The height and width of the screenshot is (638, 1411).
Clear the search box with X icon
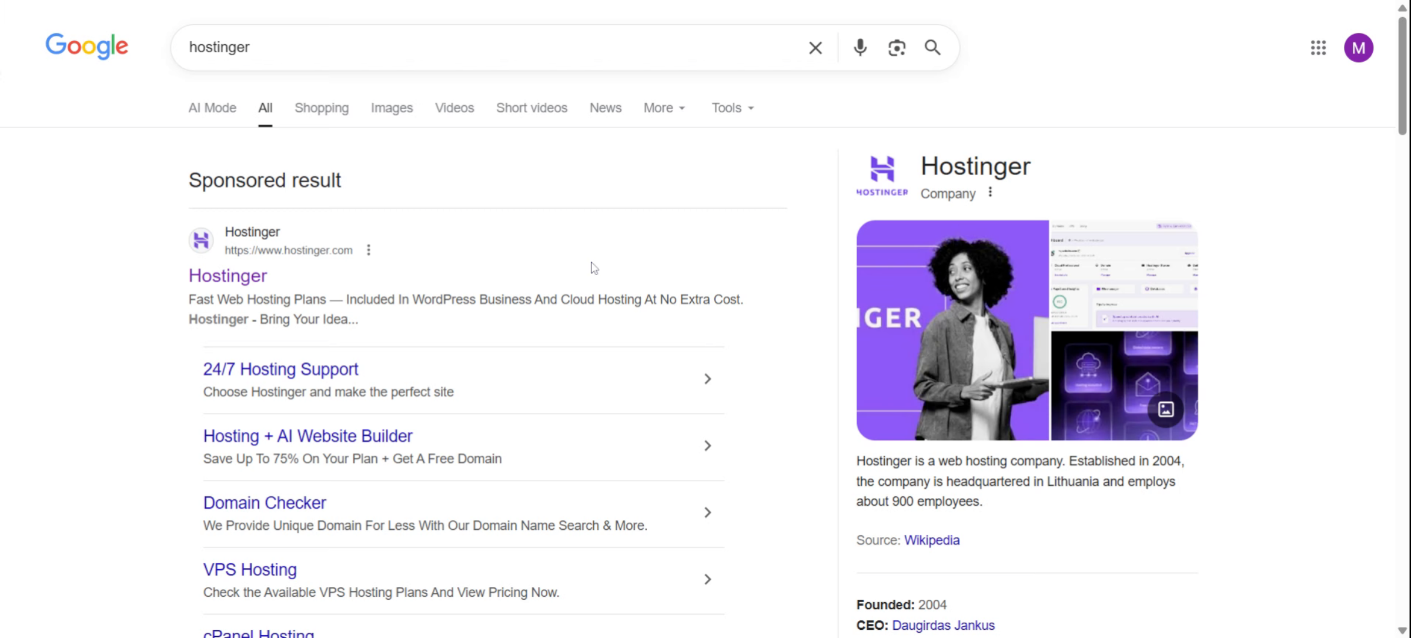tap(815, 48)
